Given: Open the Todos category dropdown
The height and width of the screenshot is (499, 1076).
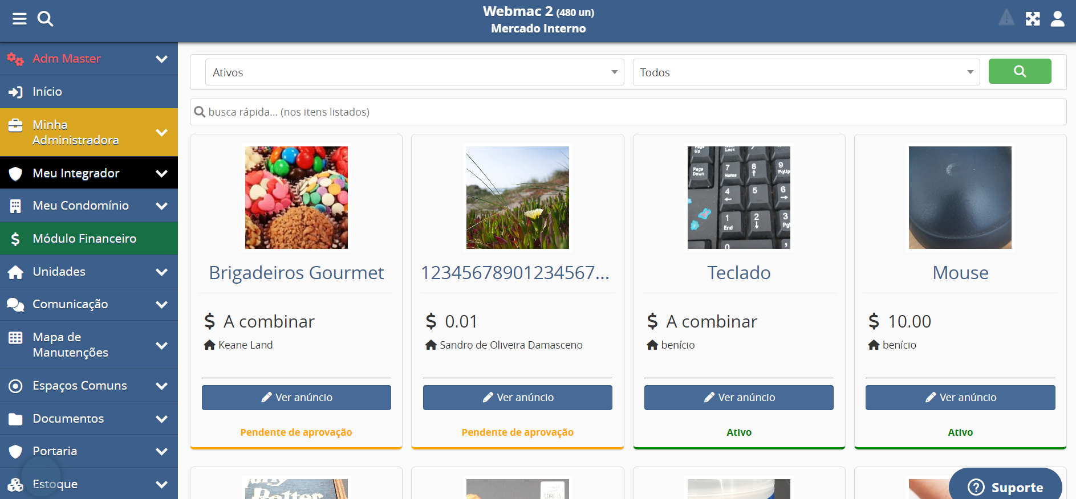Looking at the screenshot, I should [x=806, y=72].
